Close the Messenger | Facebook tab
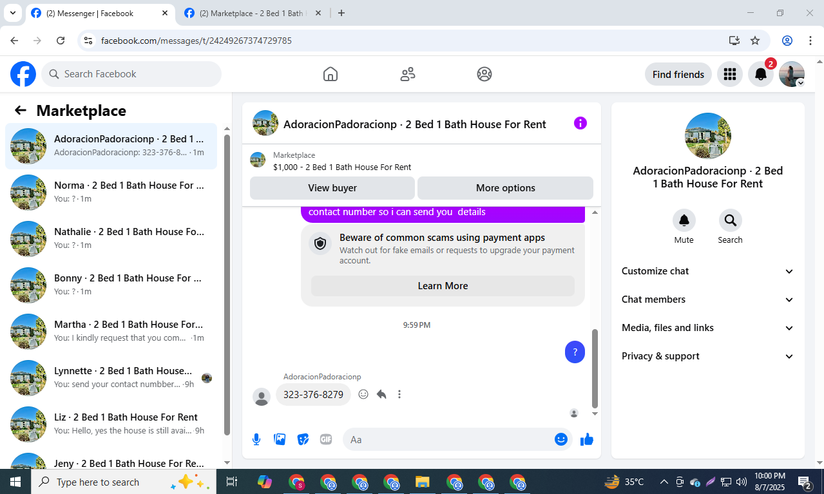Viewport: 824px width, 494px height. point(164,13)
